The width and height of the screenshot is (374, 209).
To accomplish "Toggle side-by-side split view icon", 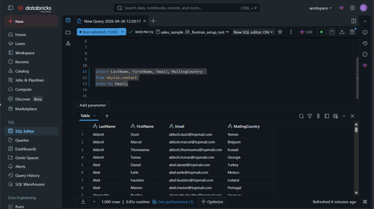I will pyautogui.click(x=354, y=21).
